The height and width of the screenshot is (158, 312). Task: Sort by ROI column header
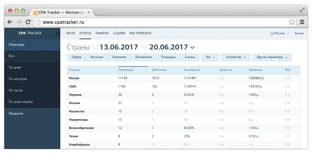[288, 70]
